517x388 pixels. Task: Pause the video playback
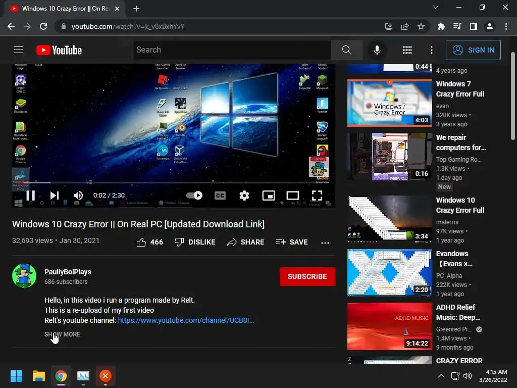[30, 196]
